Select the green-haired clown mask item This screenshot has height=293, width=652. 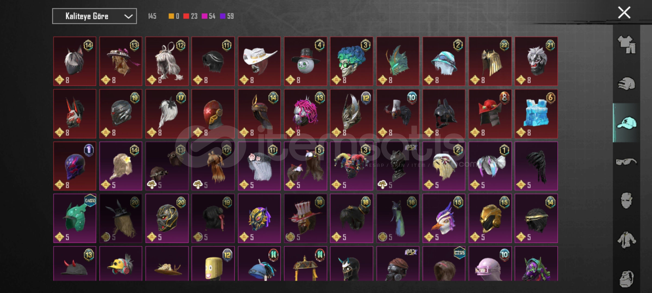click(351, 61)
